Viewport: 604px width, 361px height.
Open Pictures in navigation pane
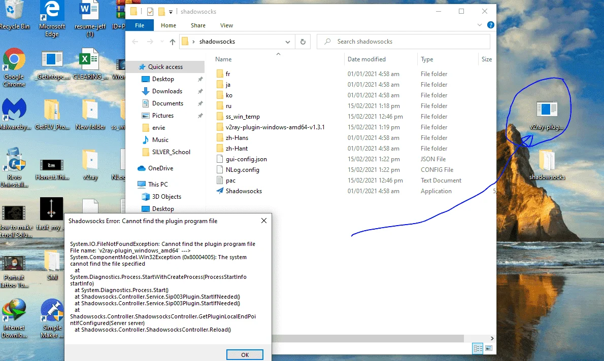coord(163,116)
